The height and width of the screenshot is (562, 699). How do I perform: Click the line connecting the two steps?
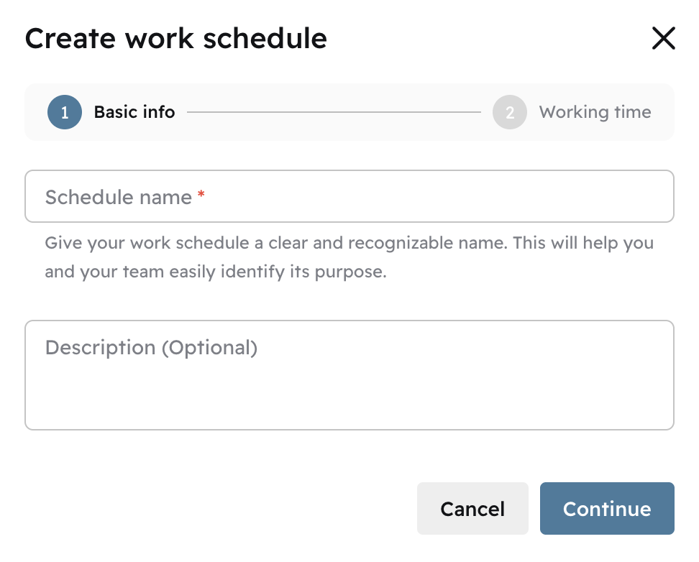coord(334,112)
